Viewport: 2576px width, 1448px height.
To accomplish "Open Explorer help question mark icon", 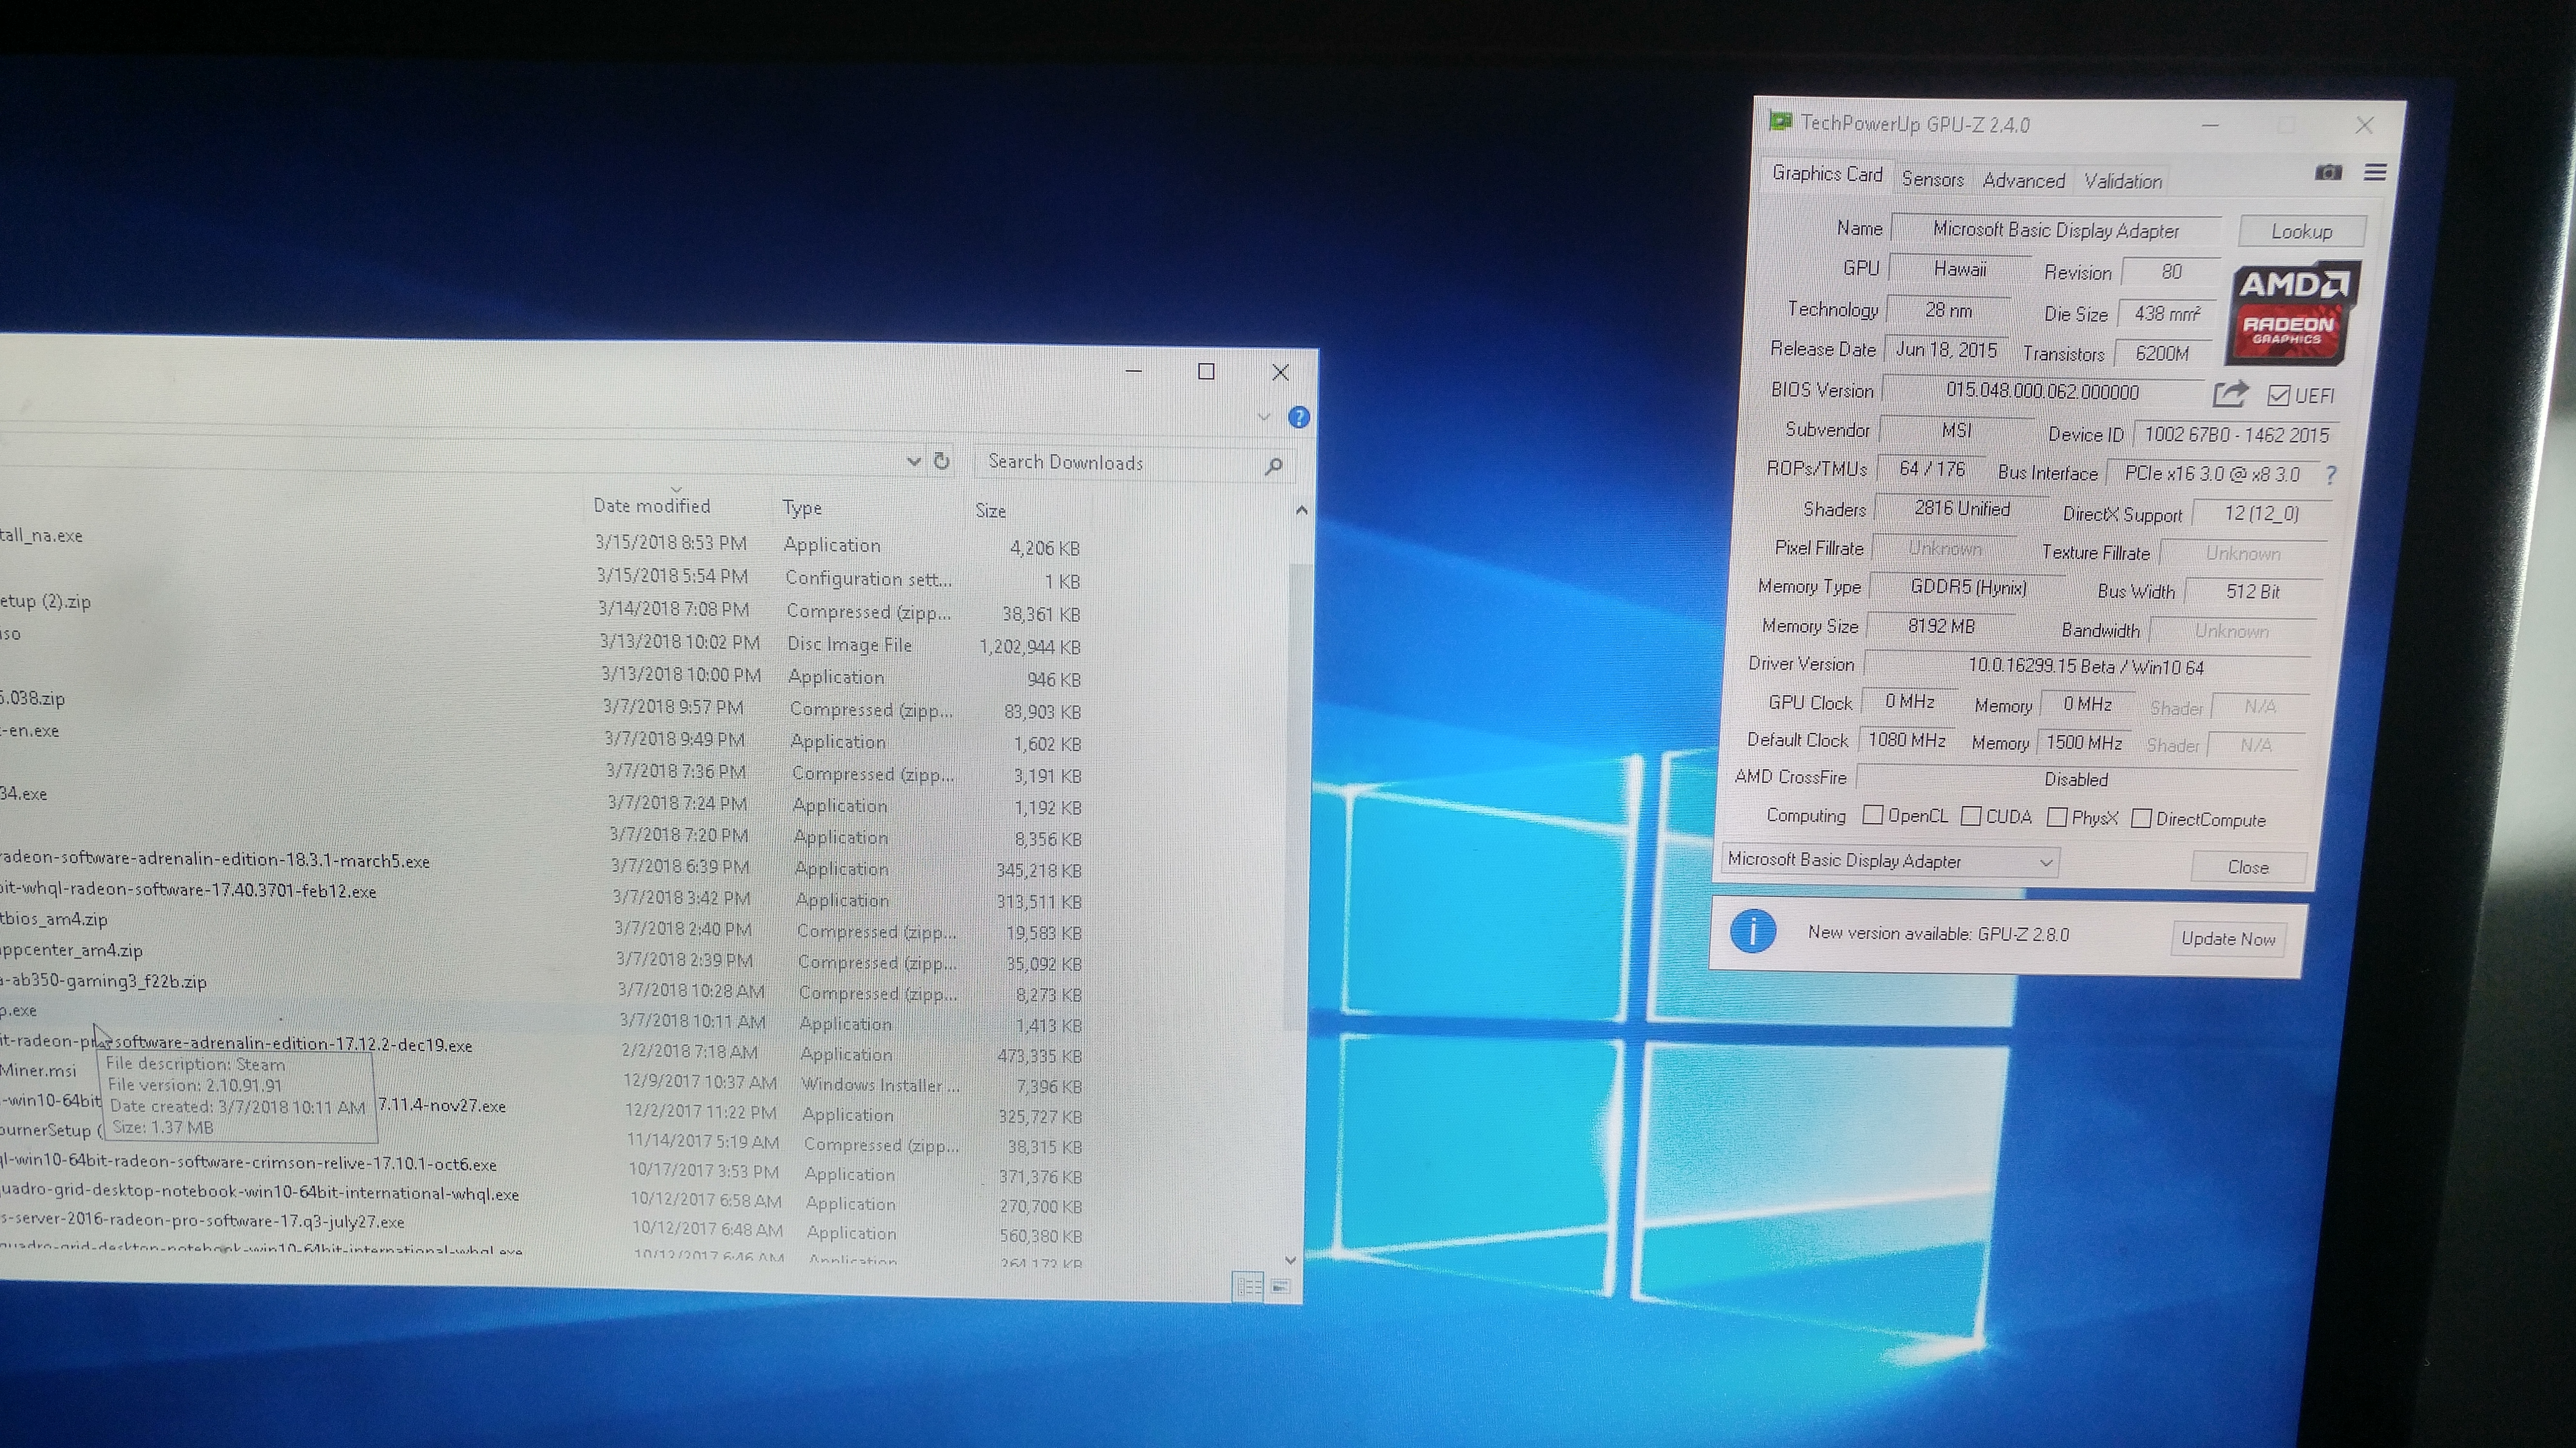I will [1298, 418].
